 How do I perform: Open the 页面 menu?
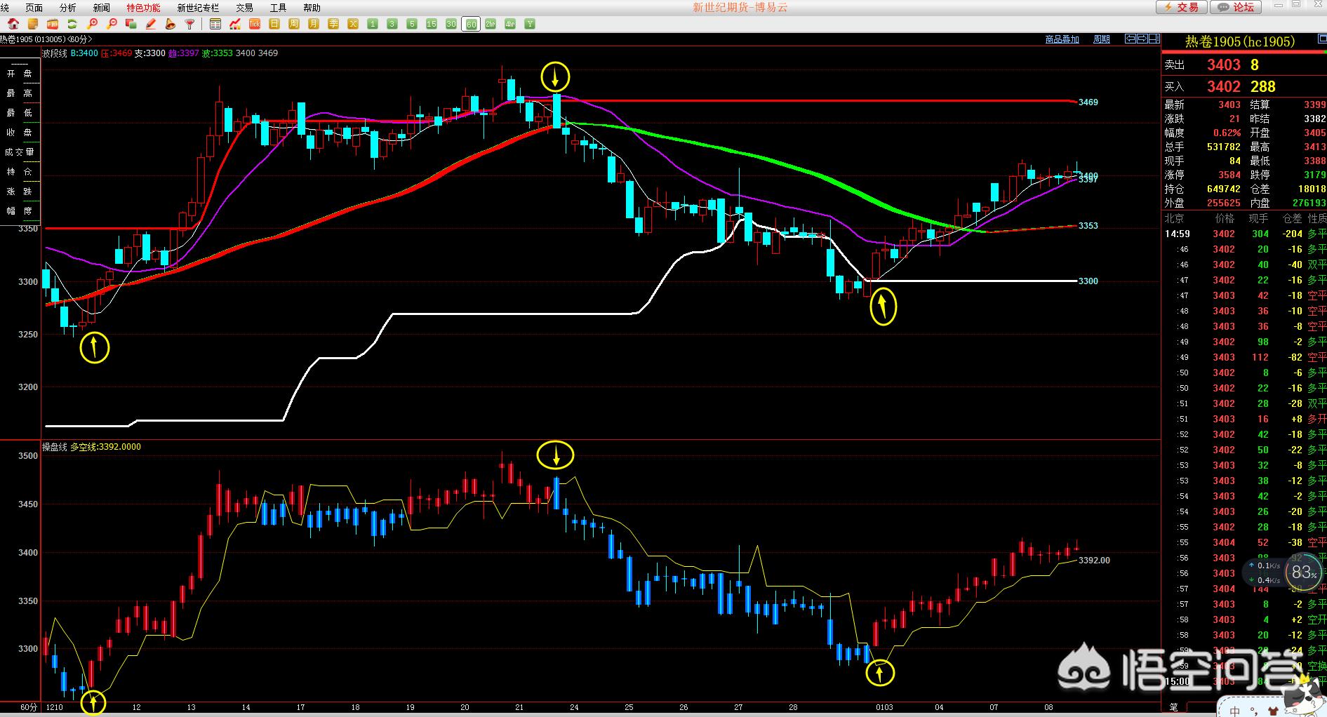[34, 8]
